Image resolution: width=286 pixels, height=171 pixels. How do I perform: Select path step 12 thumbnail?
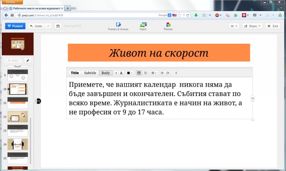[x=18, y=117]
